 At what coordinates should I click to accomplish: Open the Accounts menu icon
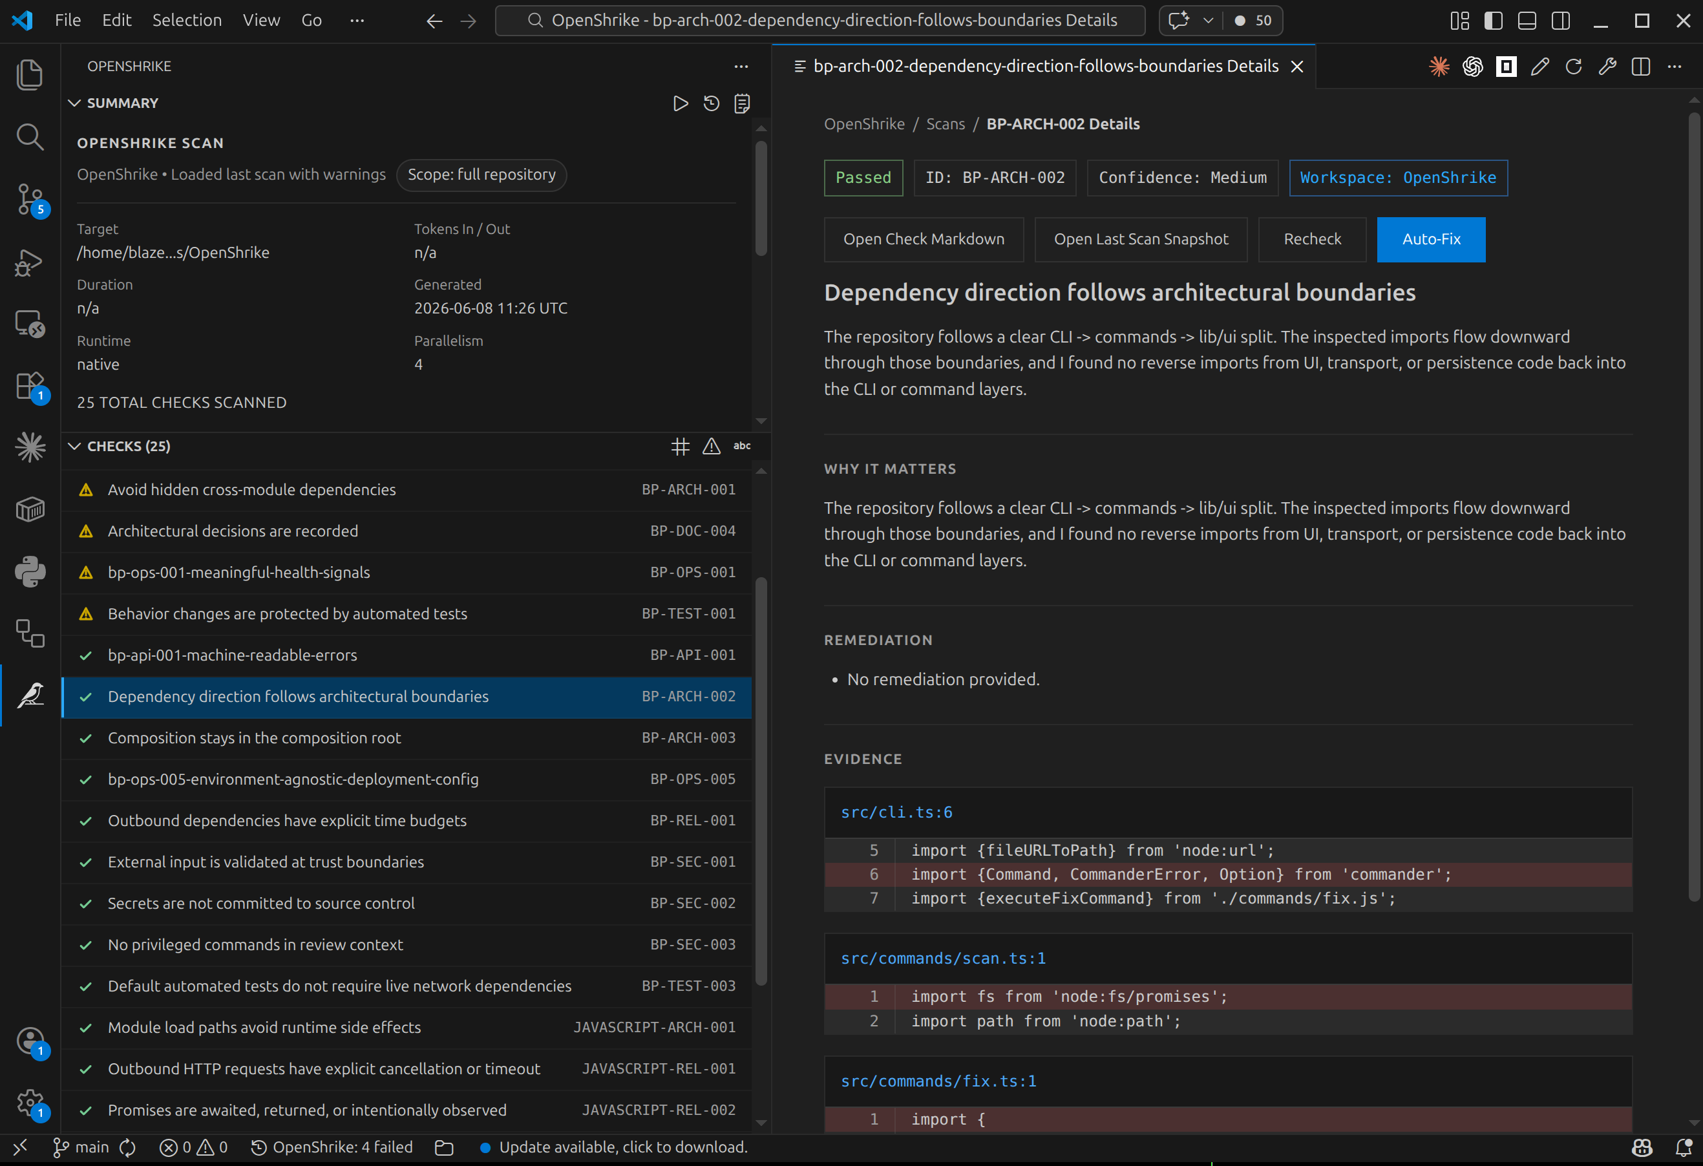(29, 1041)
